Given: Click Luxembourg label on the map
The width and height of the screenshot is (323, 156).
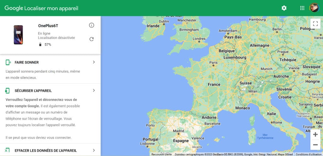Looking at the screenshot, I should pos(235,58).
